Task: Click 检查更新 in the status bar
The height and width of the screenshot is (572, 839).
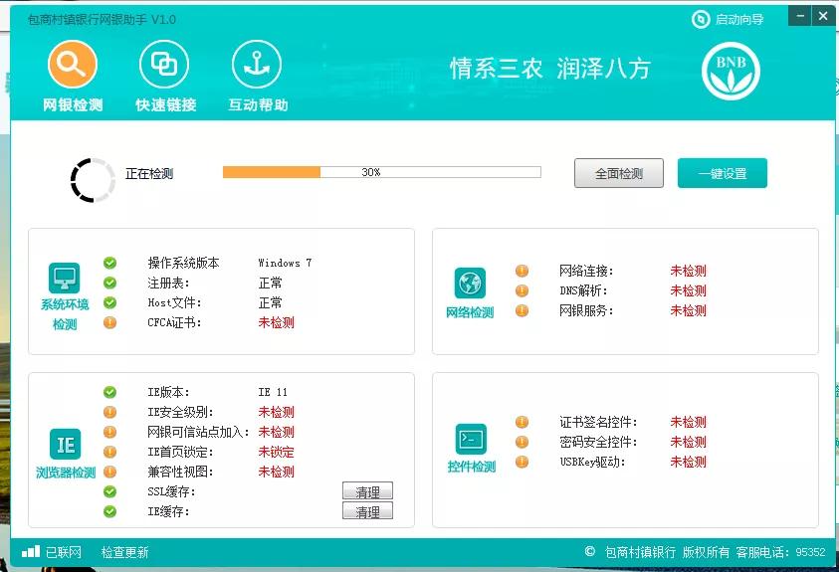Action: pos(124,552)
